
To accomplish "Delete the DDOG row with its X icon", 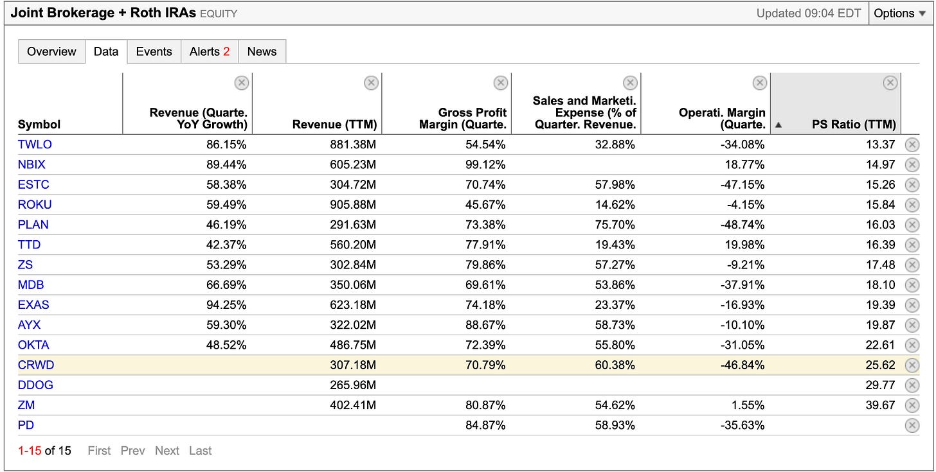I will click(912, 385).
